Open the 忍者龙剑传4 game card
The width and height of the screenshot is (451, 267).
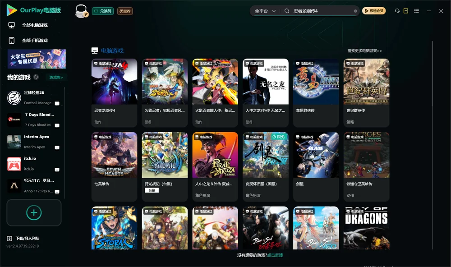tap(114, 92)
